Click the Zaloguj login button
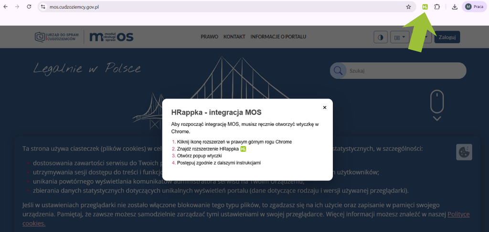This screenshot has width=489, height=232. pos(447,37)
